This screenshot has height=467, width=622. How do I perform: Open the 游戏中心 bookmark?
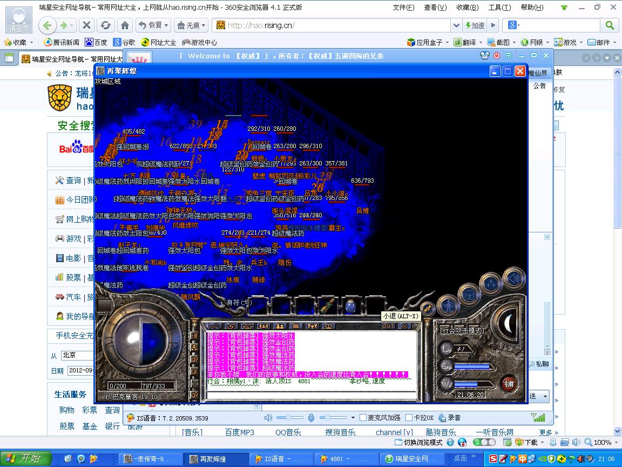pyautogui.click(x=199, y=42)
